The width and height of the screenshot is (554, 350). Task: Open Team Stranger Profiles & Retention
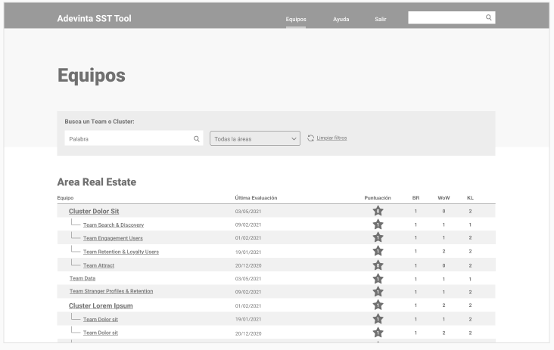click(x=111, y=291)
